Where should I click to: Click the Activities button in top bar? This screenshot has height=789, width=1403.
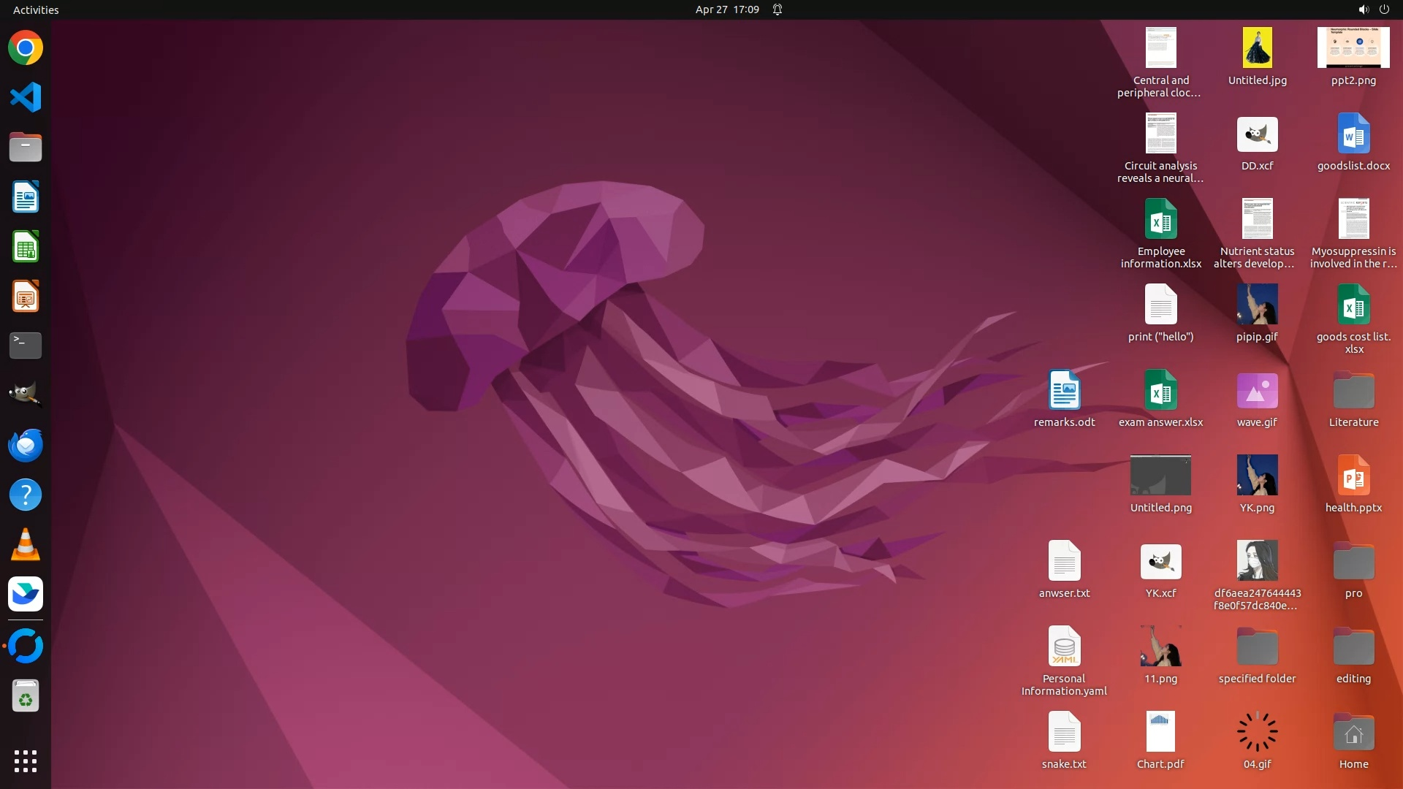point(36,9)
